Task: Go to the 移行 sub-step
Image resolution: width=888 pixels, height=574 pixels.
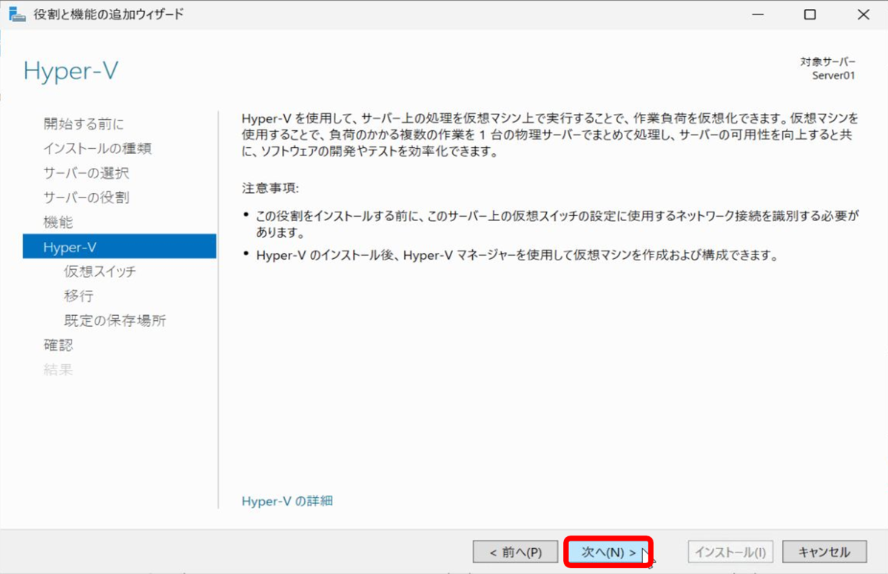Action: pyautogui.click(x=78, y=296)
